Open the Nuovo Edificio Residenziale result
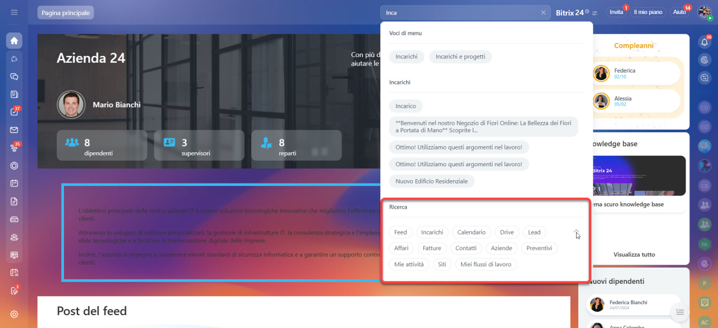The width and height of the screenshot is (718, 328). point(431,181)
